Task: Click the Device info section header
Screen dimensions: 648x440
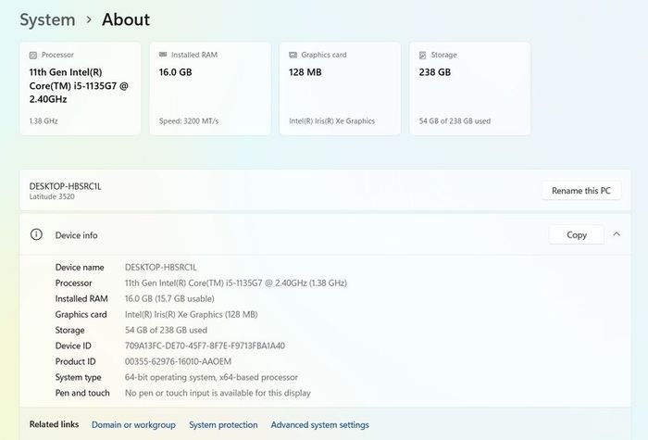Action: (x=325, y=234)
